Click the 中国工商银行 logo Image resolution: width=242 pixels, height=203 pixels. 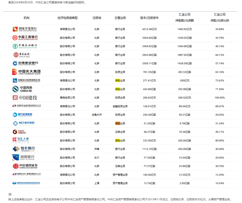25,38
